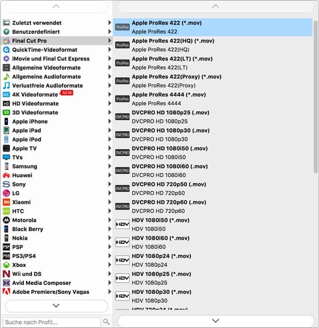
Task: Click the Xiaomi logo icon
Action: [6, 202]
